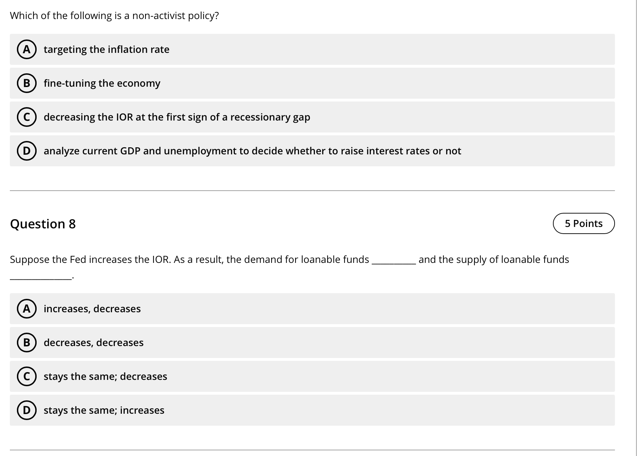Click the circled letter C under Question 8

tap(27, 376)
